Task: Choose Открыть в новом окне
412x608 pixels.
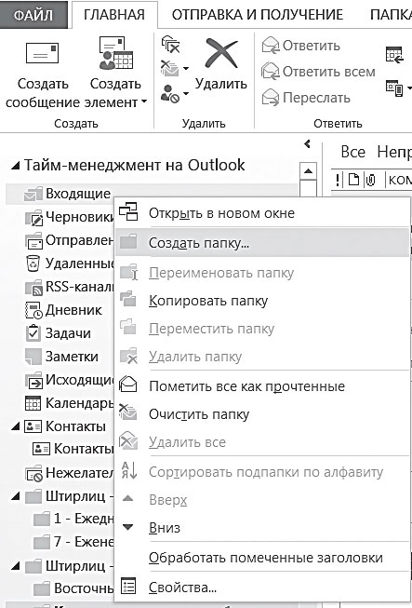Action: tap(262, 213)
